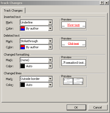Click the question mark Help button in title bar

click(x=102, y=3)
